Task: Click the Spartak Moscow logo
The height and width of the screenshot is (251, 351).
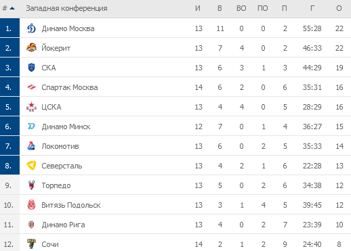Action: tap(31, 87)
